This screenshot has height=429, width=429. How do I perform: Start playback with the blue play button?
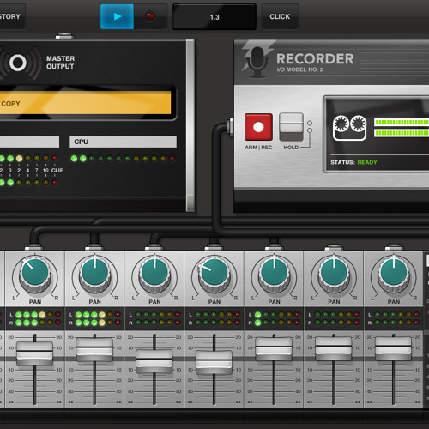[117, 16]
